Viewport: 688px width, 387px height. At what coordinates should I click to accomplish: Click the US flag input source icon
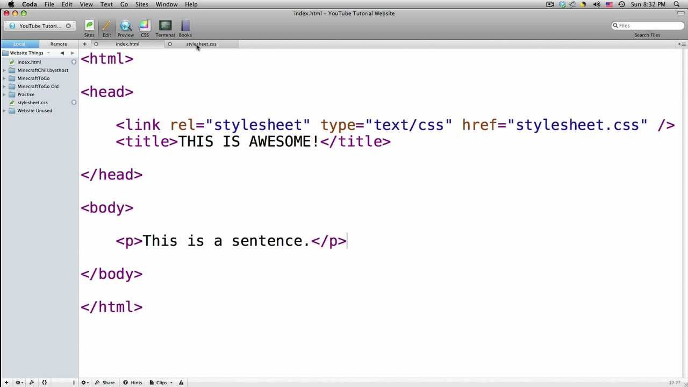(x=610, y=4)
